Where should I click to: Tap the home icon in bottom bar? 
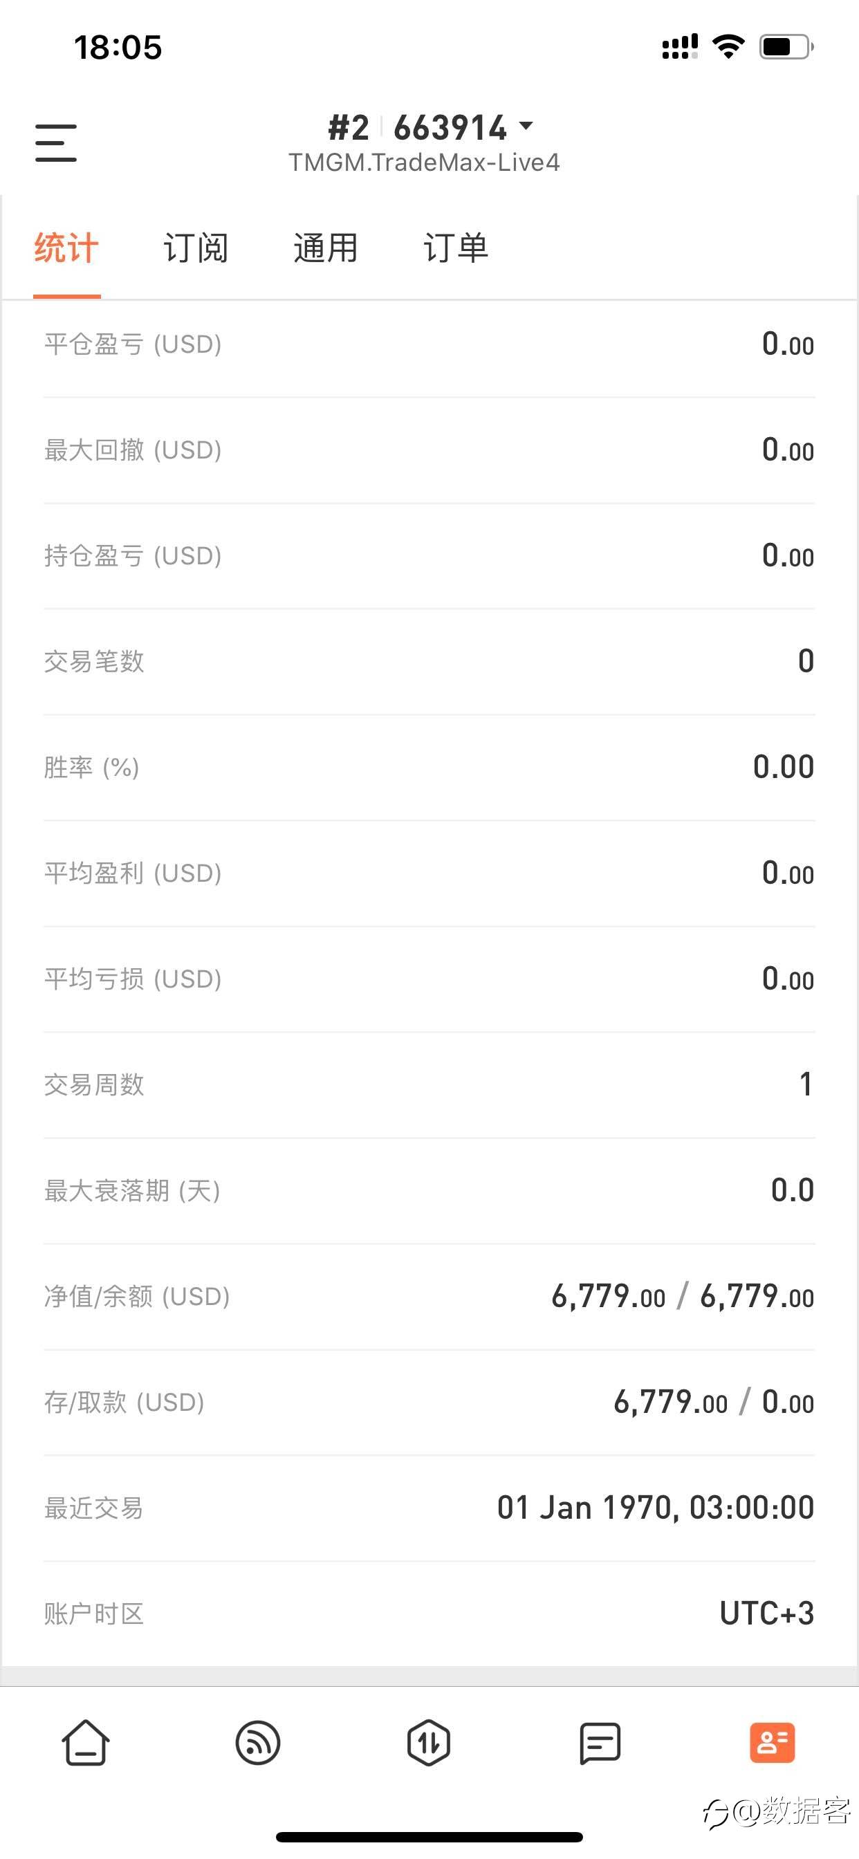pos(86,1743)
